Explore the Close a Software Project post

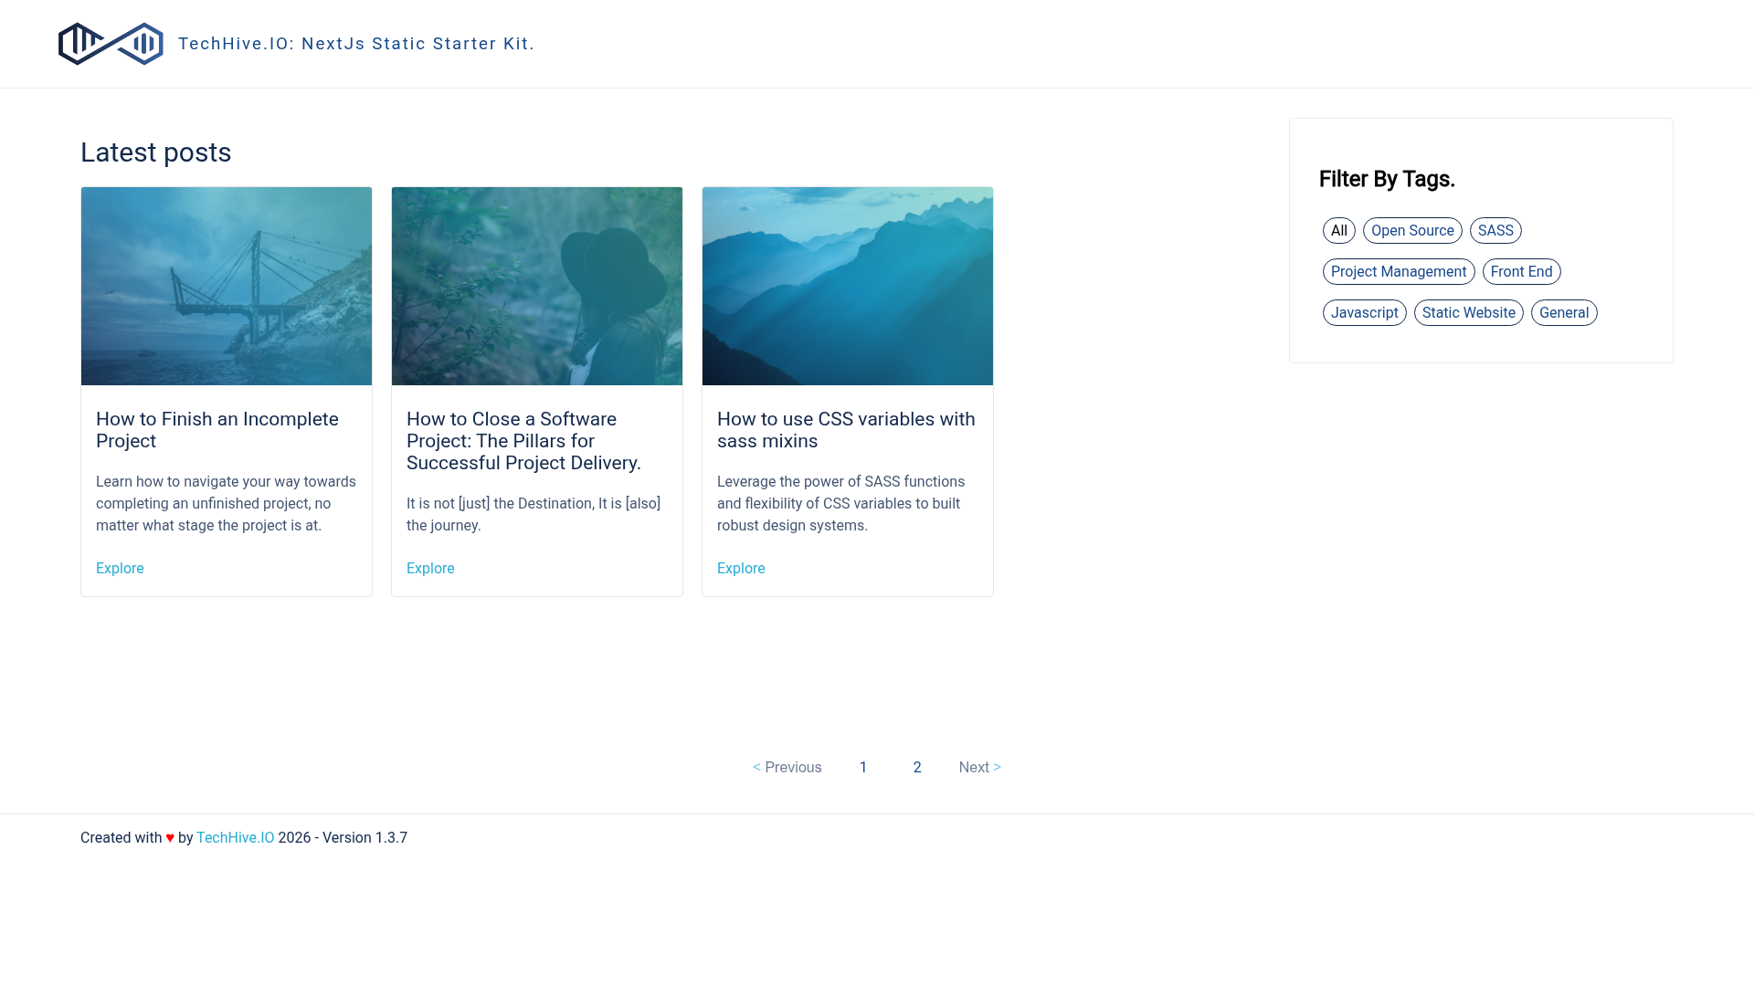click(x=430, y=569)
